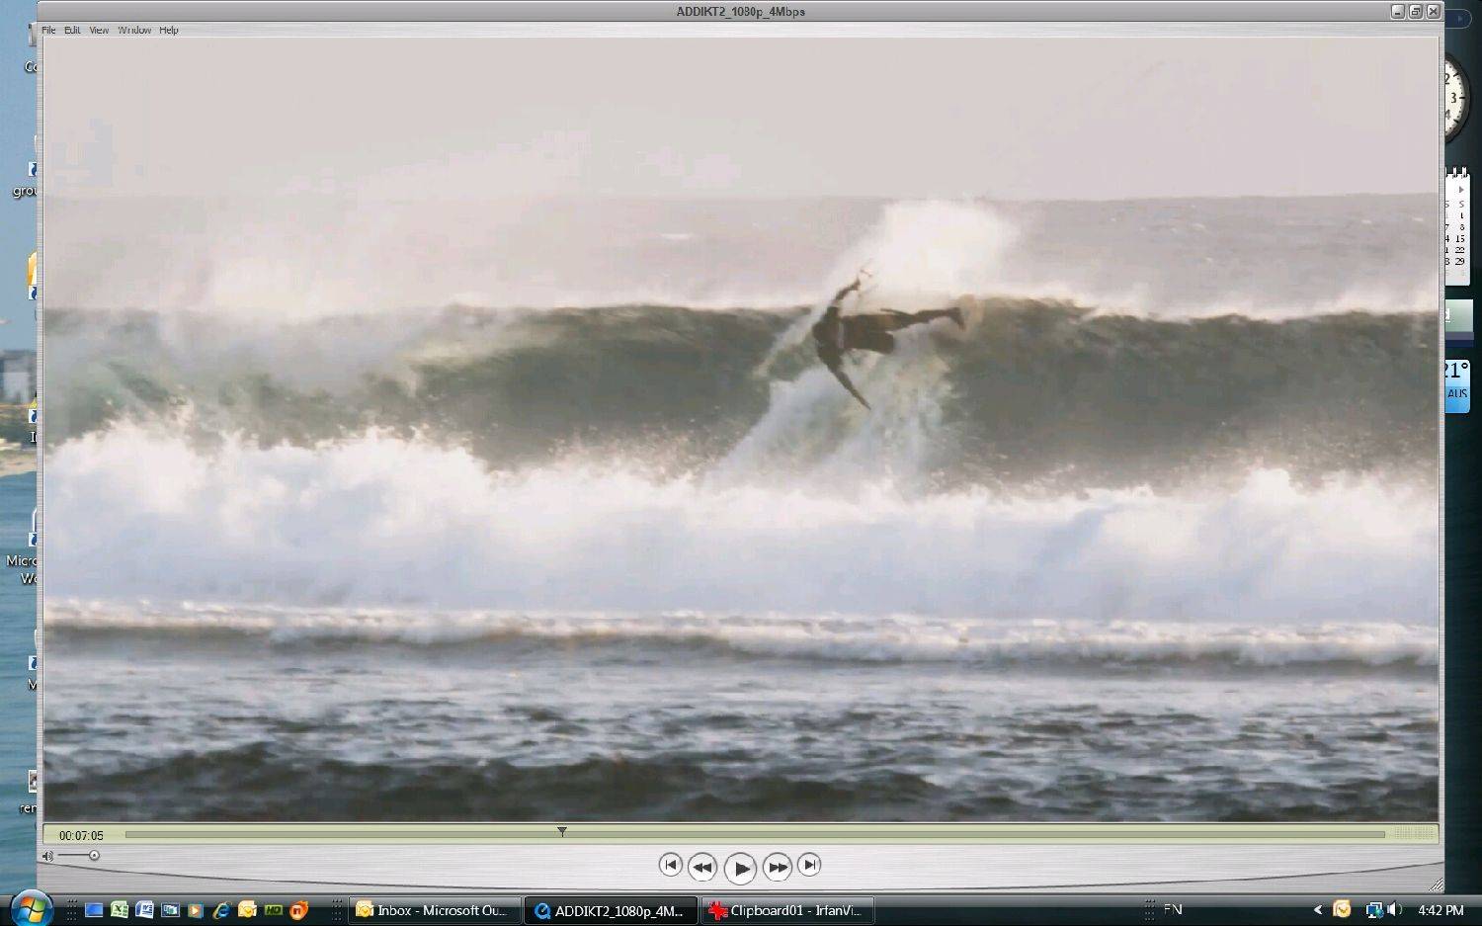
Task: Switch to Inbox - Microsoft Outlook taskbar button
Action: (433, 910)
